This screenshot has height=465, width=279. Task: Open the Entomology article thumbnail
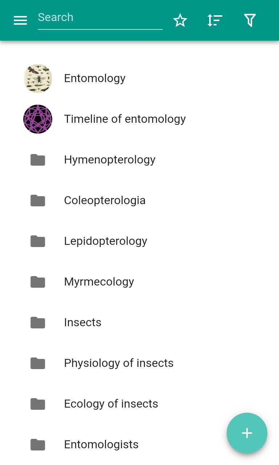(x=38, y=78)
